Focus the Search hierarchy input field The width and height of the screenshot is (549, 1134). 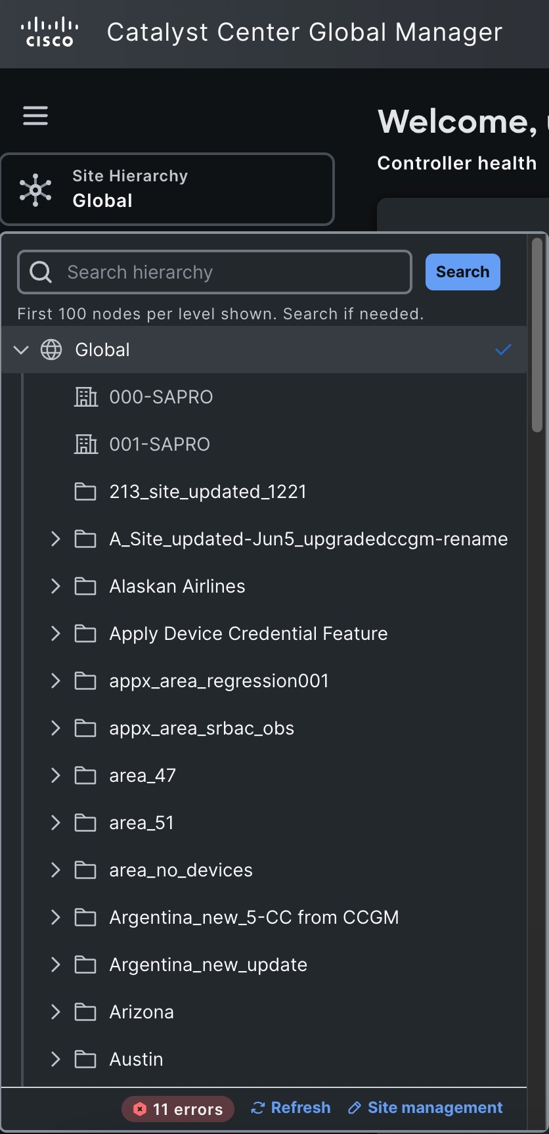pos(230,272)
